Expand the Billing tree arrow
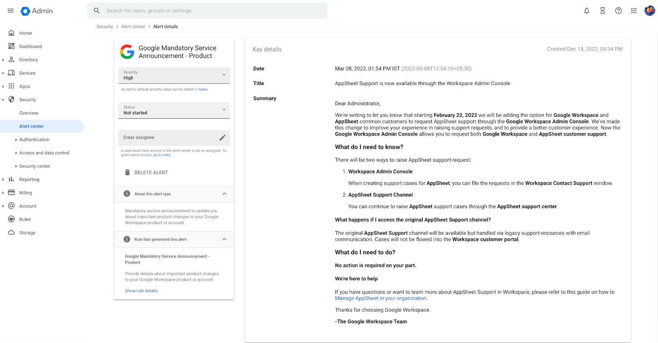Screen dimensions: 658x343 [3, 193]
